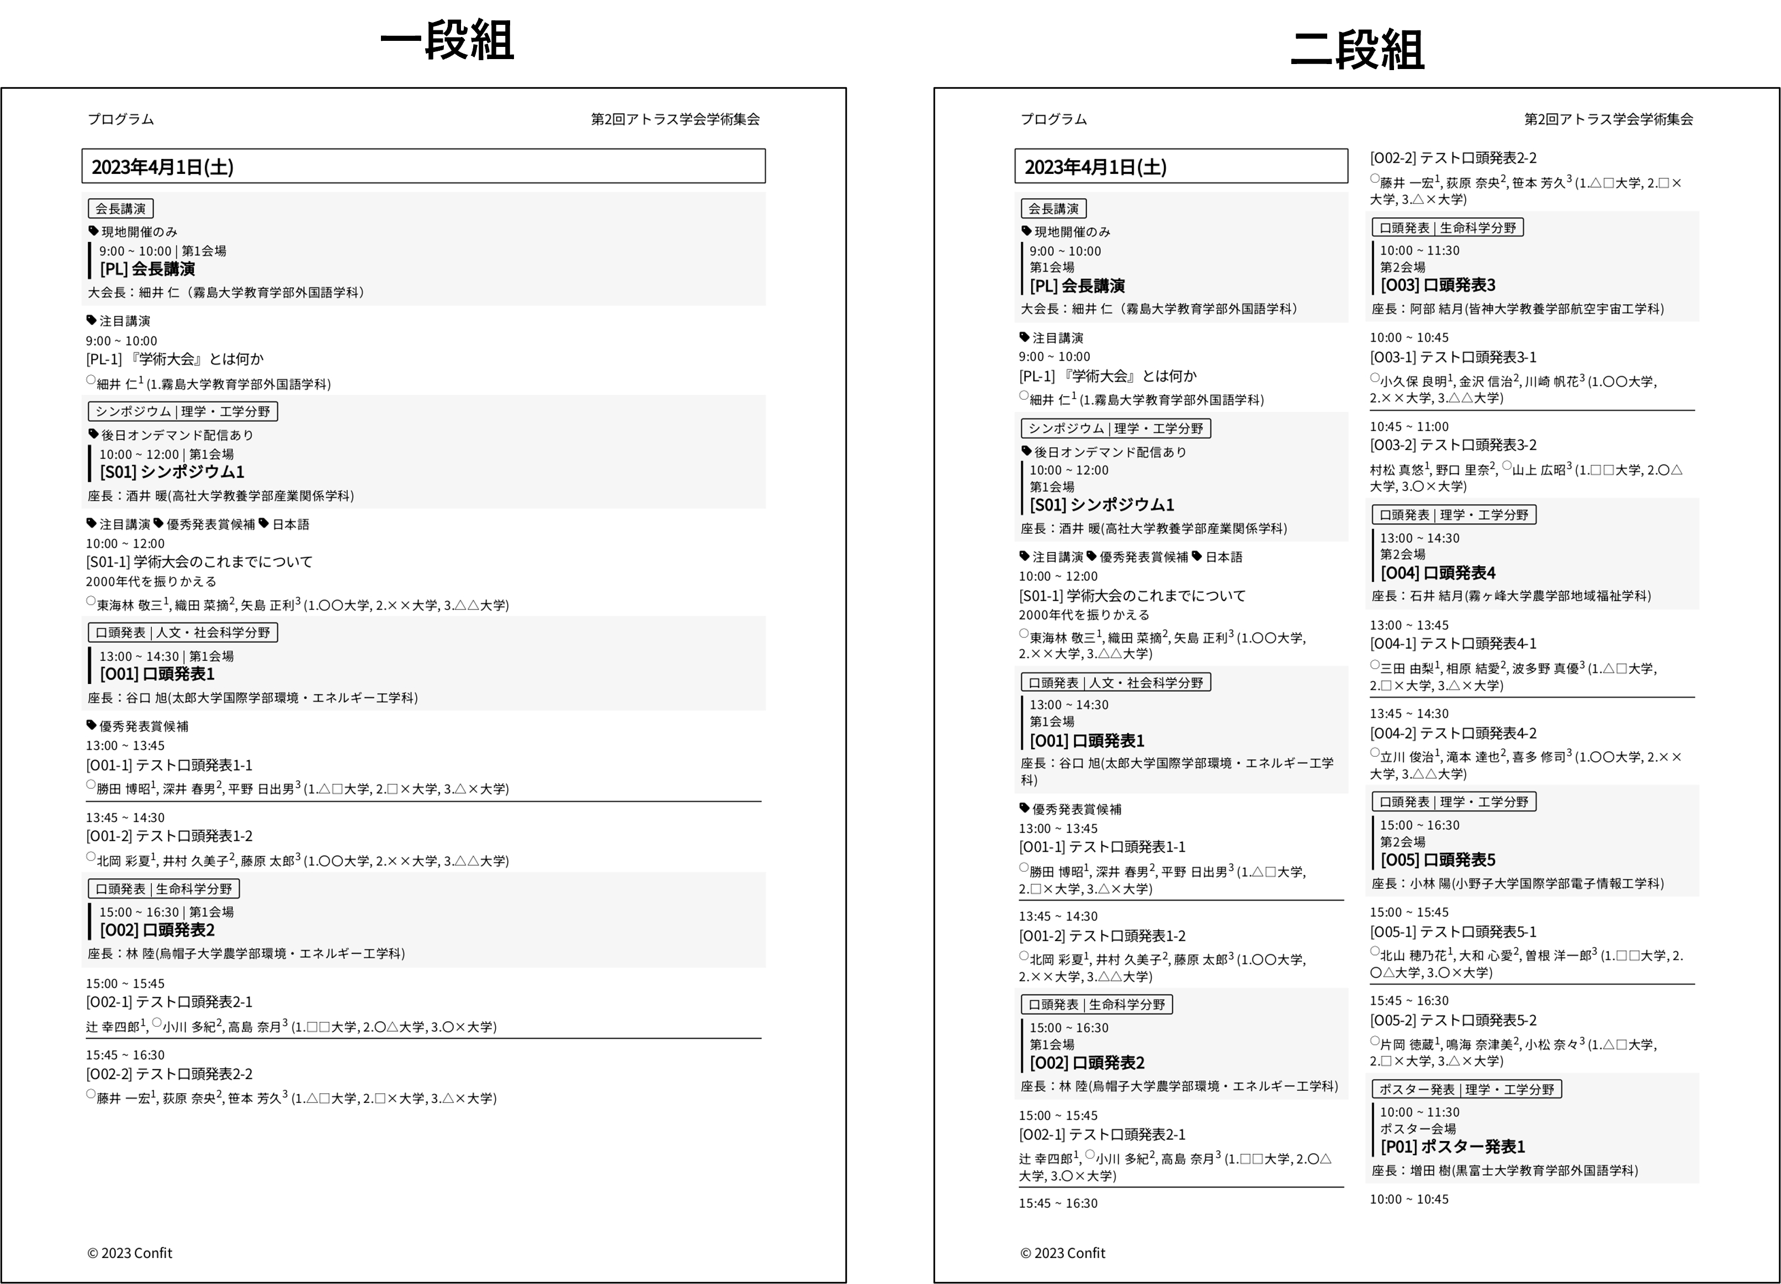This screenshot has height=1284, width=1781.
Task: Click date box 2023年4月1日(土) on 二段組 page
Action: [x=1181, y=166]
